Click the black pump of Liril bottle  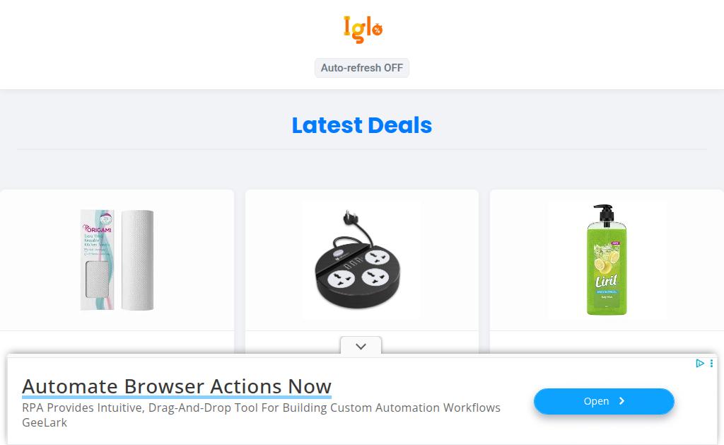604,214
